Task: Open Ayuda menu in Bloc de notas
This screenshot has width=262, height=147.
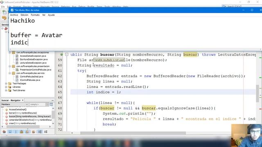Action: [x=51, y=15]
